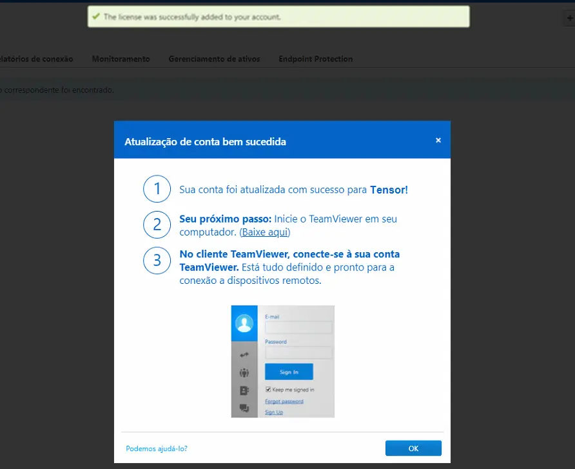Click the dialog title Atualização de conta bem sucedida
The width and height of the screenshot is (575, 469).
[206, 142]
